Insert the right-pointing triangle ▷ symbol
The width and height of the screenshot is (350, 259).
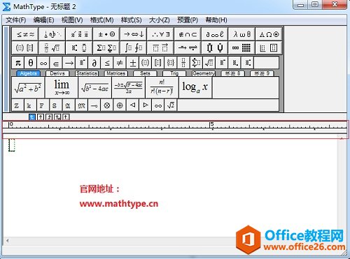[145, 105]
